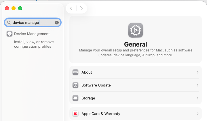Go forward using the right arrow button
Image resolution: width=207 pixels, height=121 pixels.
point(81,8)
